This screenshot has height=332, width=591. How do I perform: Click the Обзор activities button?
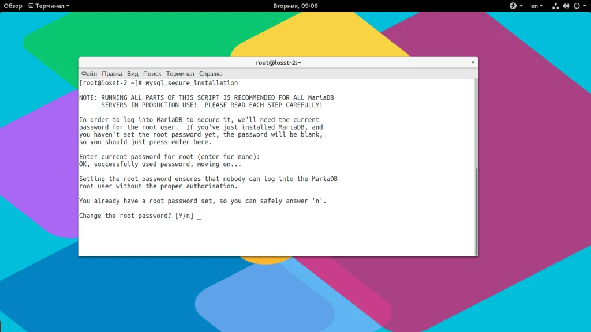tap(13, 6)
